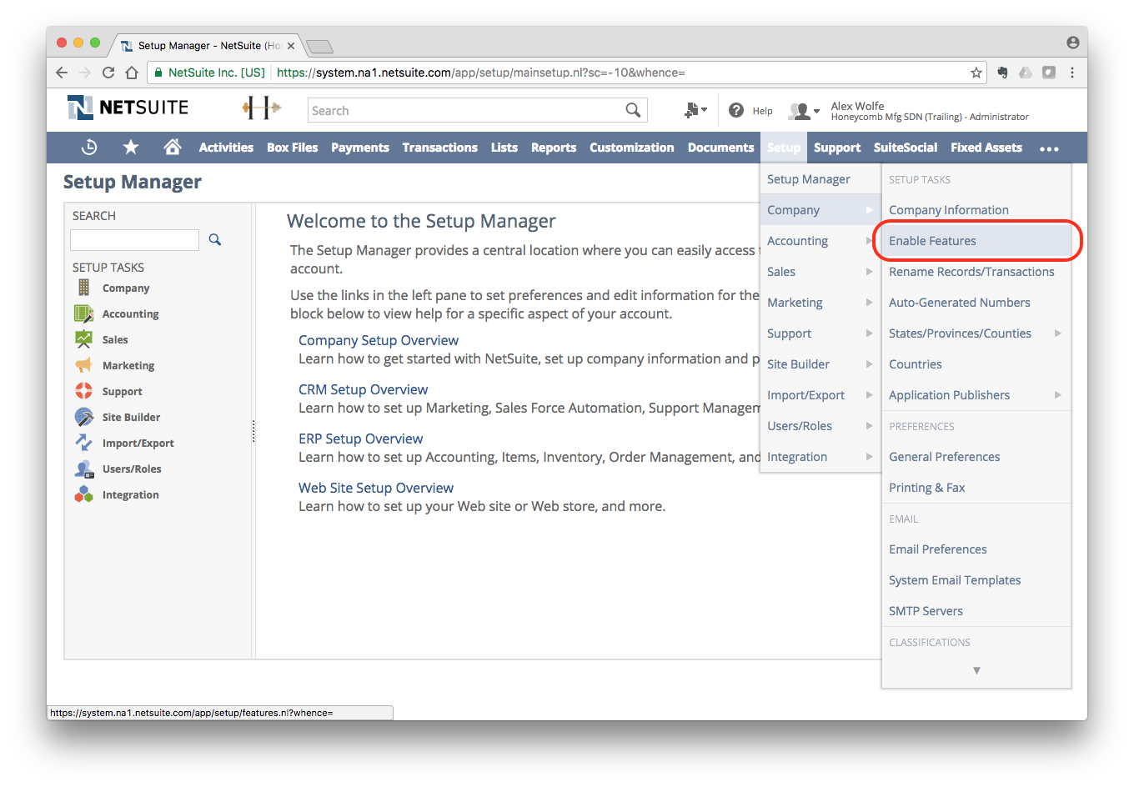This screenshot has height=787, width=1134.
Task: Open the ERP Setup Overview link
Action: pos(360,439)
